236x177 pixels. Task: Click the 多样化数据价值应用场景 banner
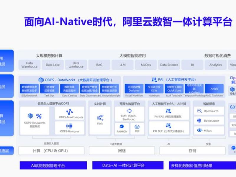point(202,165)
